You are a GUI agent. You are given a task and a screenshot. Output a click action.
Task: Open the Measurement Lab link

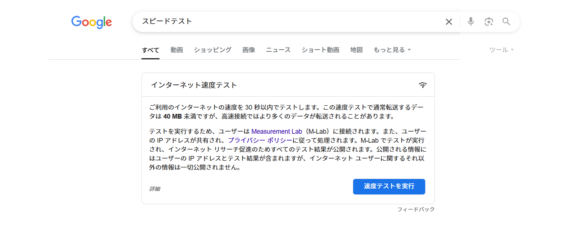click(277, 132)
